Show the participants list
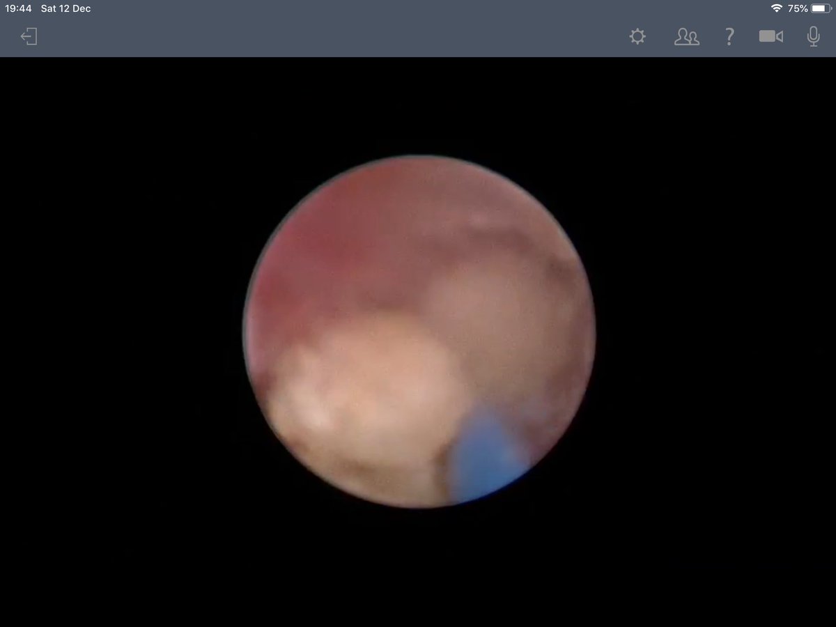Screen dimensions: 836x627 point(687,37)
